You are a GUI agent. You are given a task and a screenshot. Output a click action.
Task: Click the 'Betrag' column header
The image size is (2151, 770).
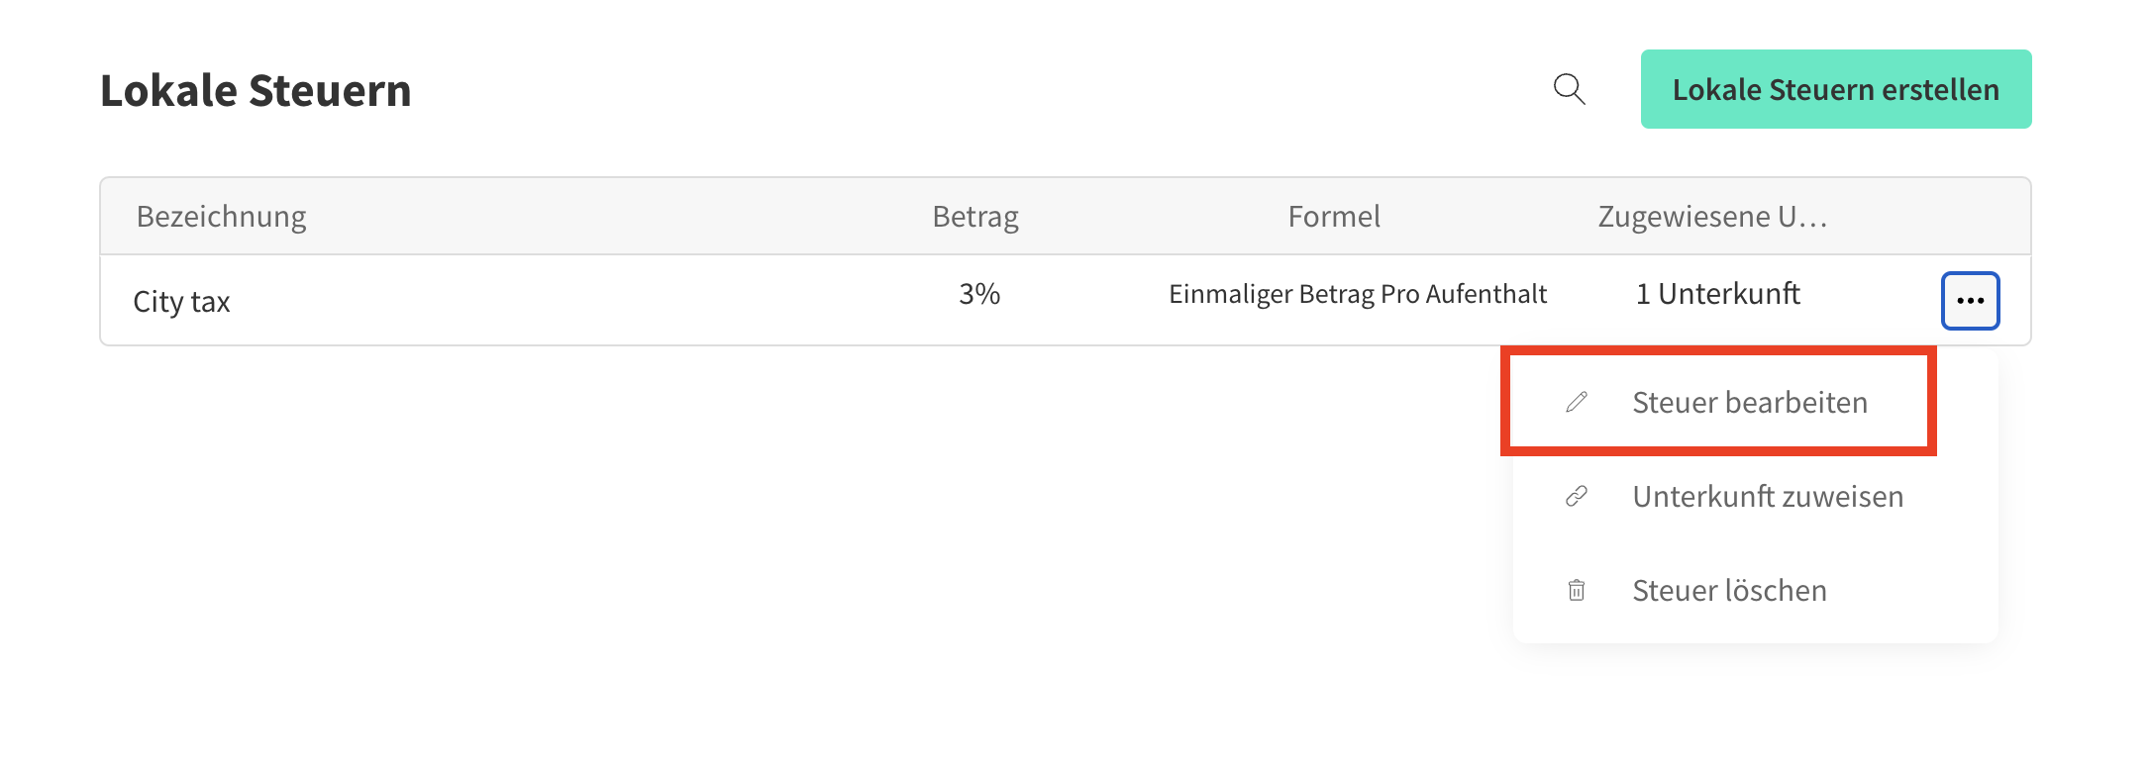pyautogui.click(x=975, y=217)
